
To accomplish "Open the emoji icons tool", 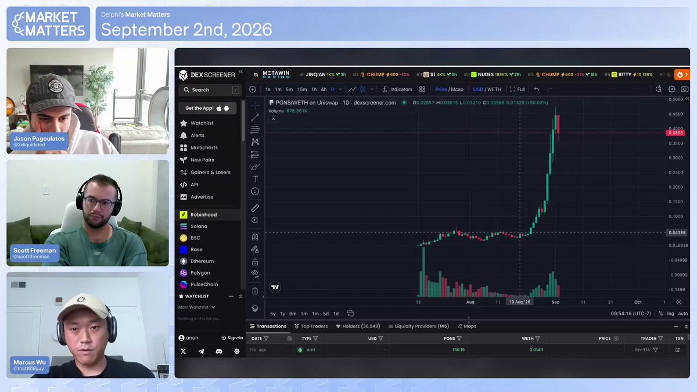I will click(255, 191).
